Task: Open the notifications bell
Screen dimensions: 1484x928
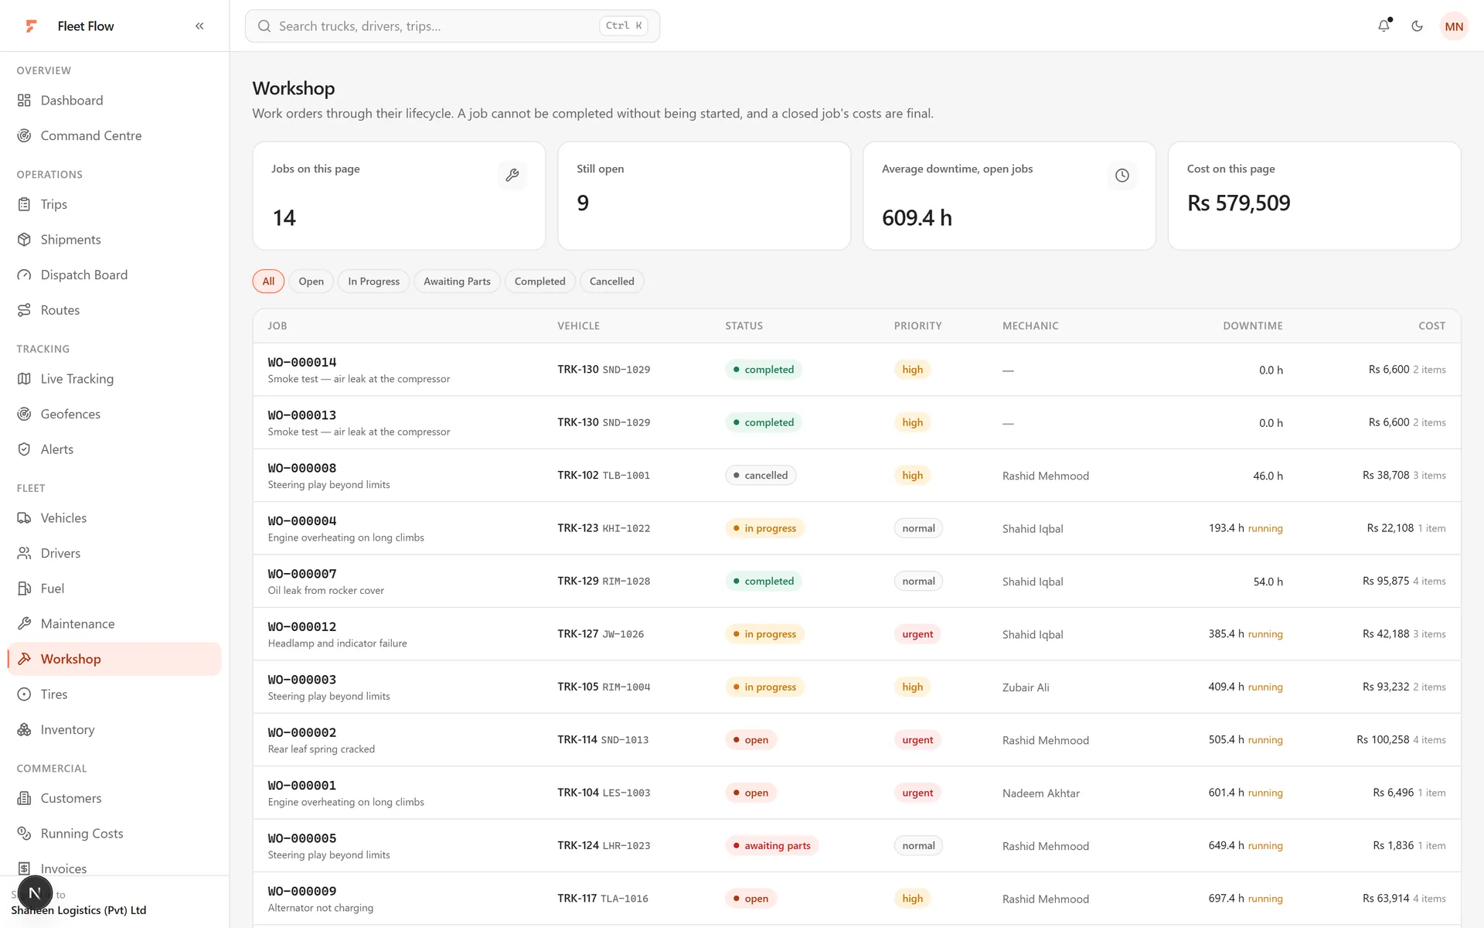Action: click(1384, 26)
